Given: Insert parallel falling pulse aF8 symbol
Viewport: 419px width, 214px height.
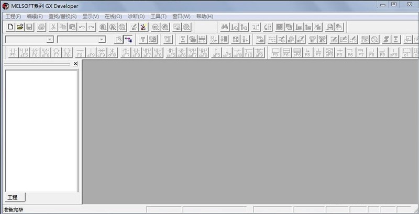Looking at the screenshot, I should coord(158,52).
